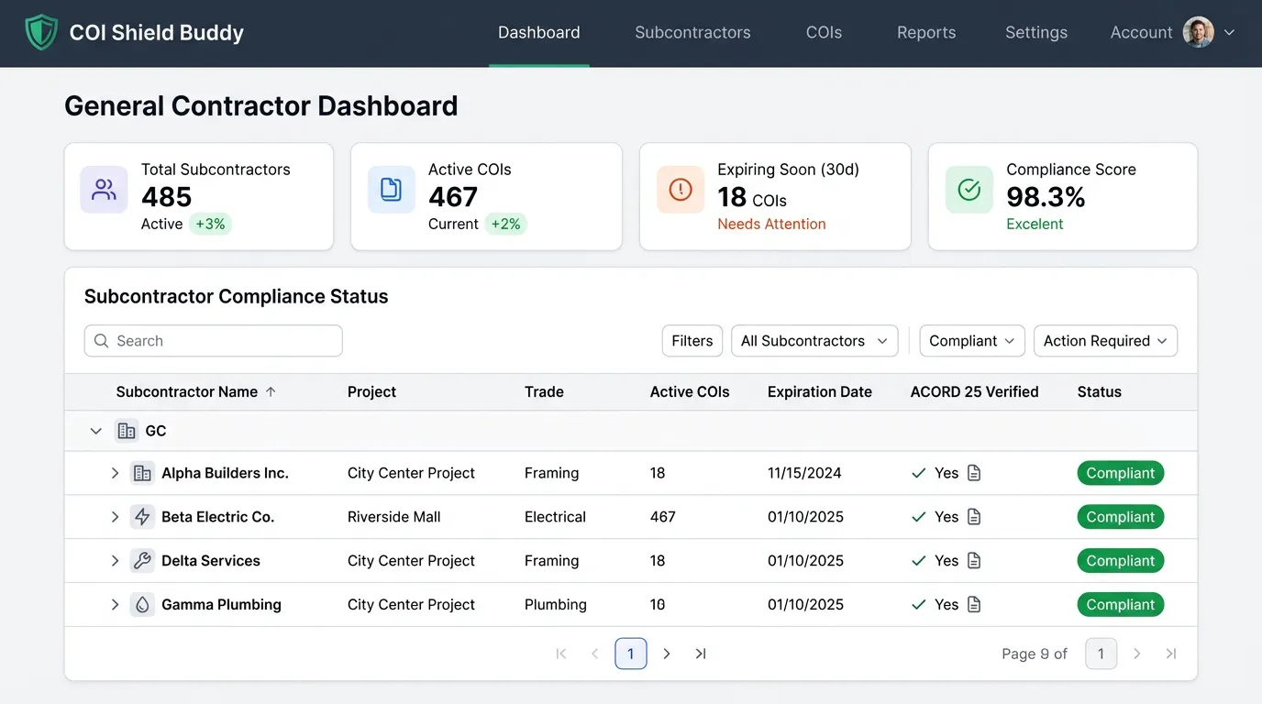This screenshot has width=1262, height=704.
Task: Open the ACORD document for Gamma Plumbing
Action: point(974,605)
